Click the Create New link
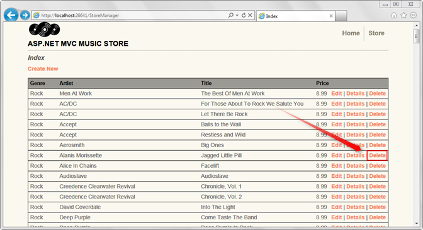 point(43,68)
